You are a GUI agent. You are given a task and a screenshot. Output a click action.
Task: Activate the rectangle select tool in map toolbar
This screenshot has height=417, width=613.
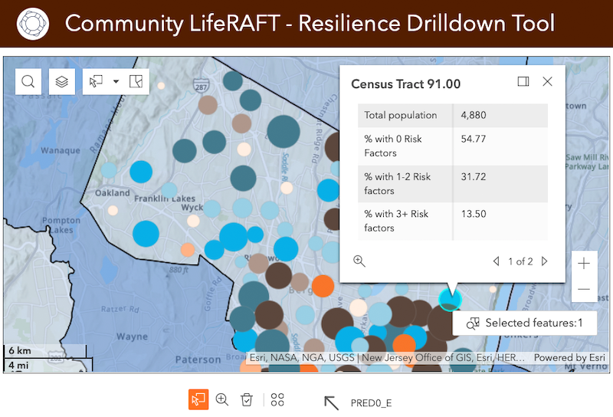point(97,82)
